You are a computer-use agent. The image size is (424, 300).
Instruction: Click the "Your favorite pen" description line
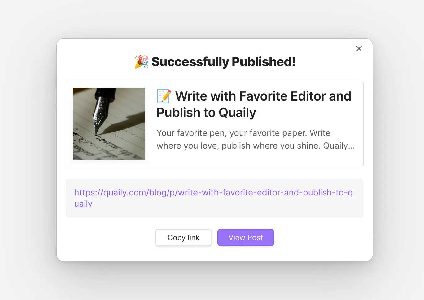pos(243,133)
